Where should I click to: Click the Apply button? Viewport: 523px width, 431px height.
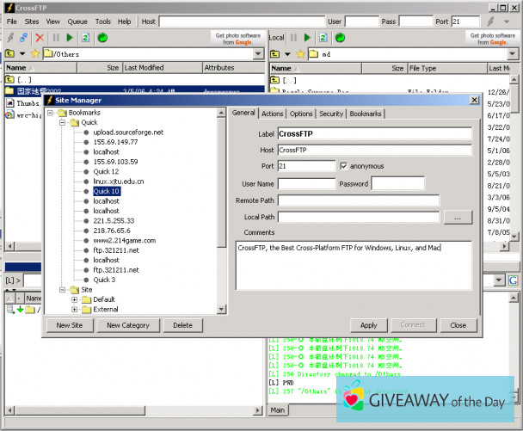(x=368, y=325)
